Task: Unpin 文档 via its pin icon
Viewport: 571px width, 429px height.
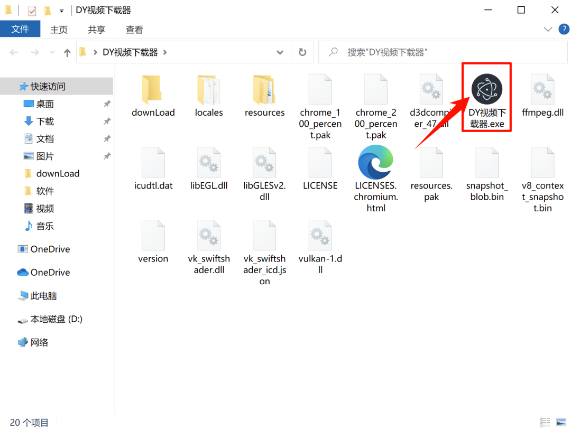Action: pos(107,139)
